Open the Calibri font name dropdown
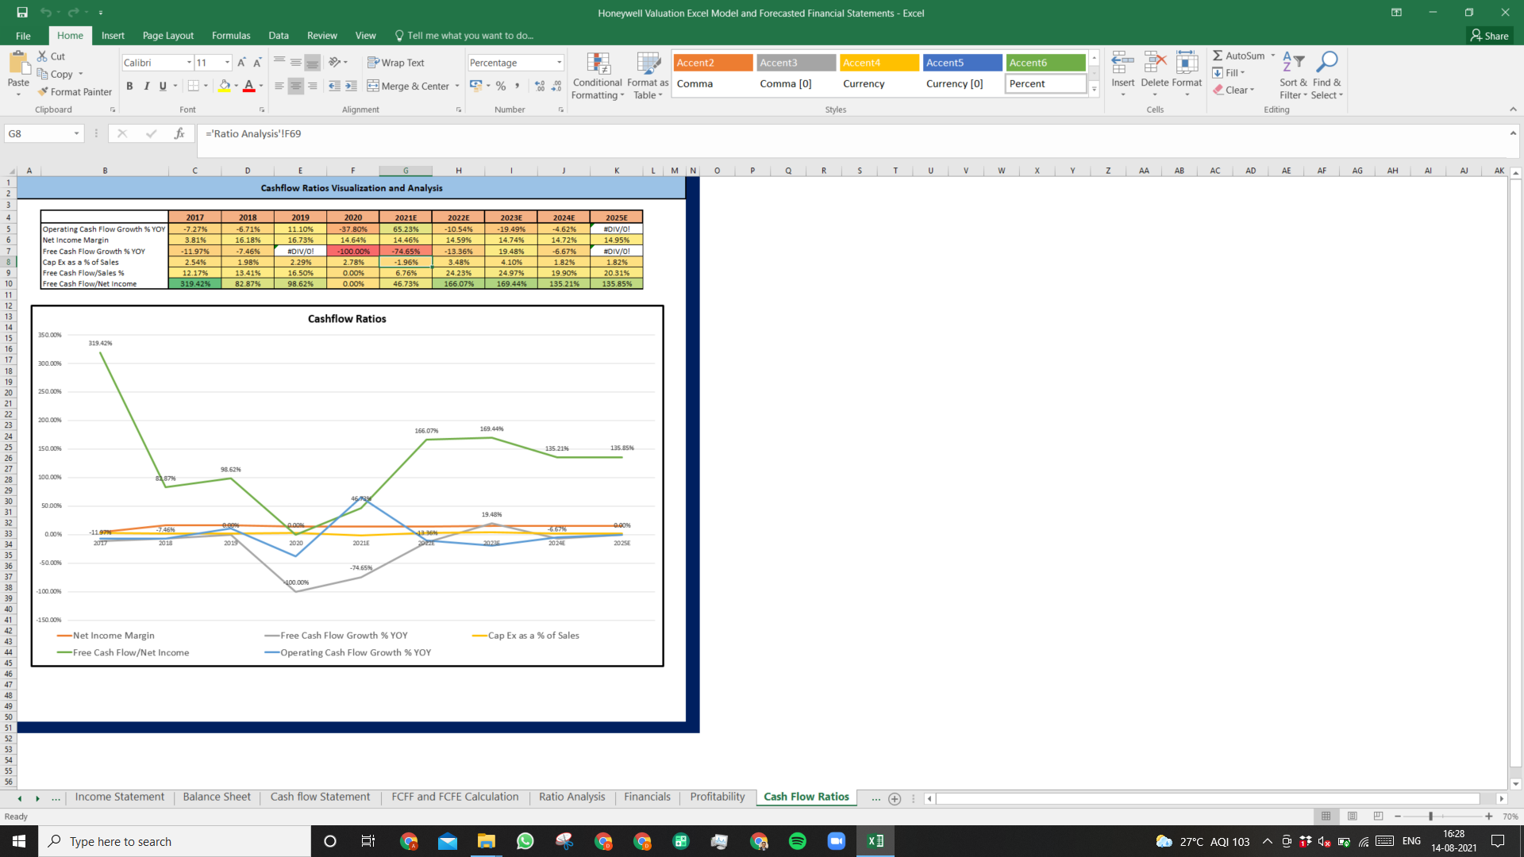This screenshot has height=857, width=1524. pyautogui.click(x=189, y=63)
